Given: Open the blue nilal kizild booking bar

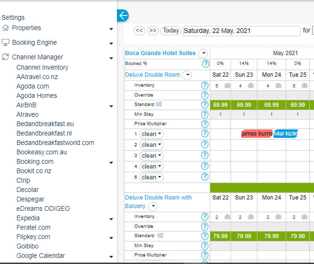Looking at the screenshot, I should coord(286,134).
